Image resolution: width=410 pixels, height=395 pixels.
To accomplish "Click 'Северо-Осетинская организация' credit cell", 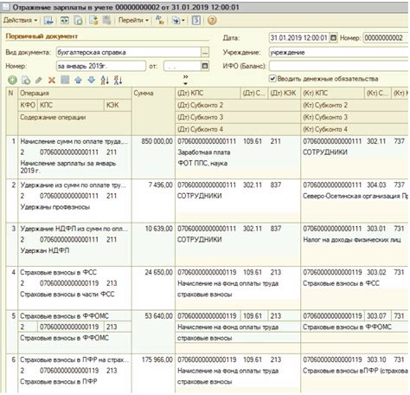I will click(356, 196).
